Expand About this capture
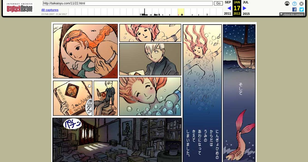This screenshot has width=308, height=162. [292, 14]
